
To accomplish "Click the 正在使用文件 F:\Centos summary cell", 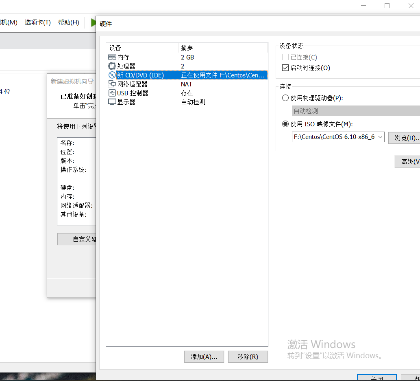I will point(222,75).
